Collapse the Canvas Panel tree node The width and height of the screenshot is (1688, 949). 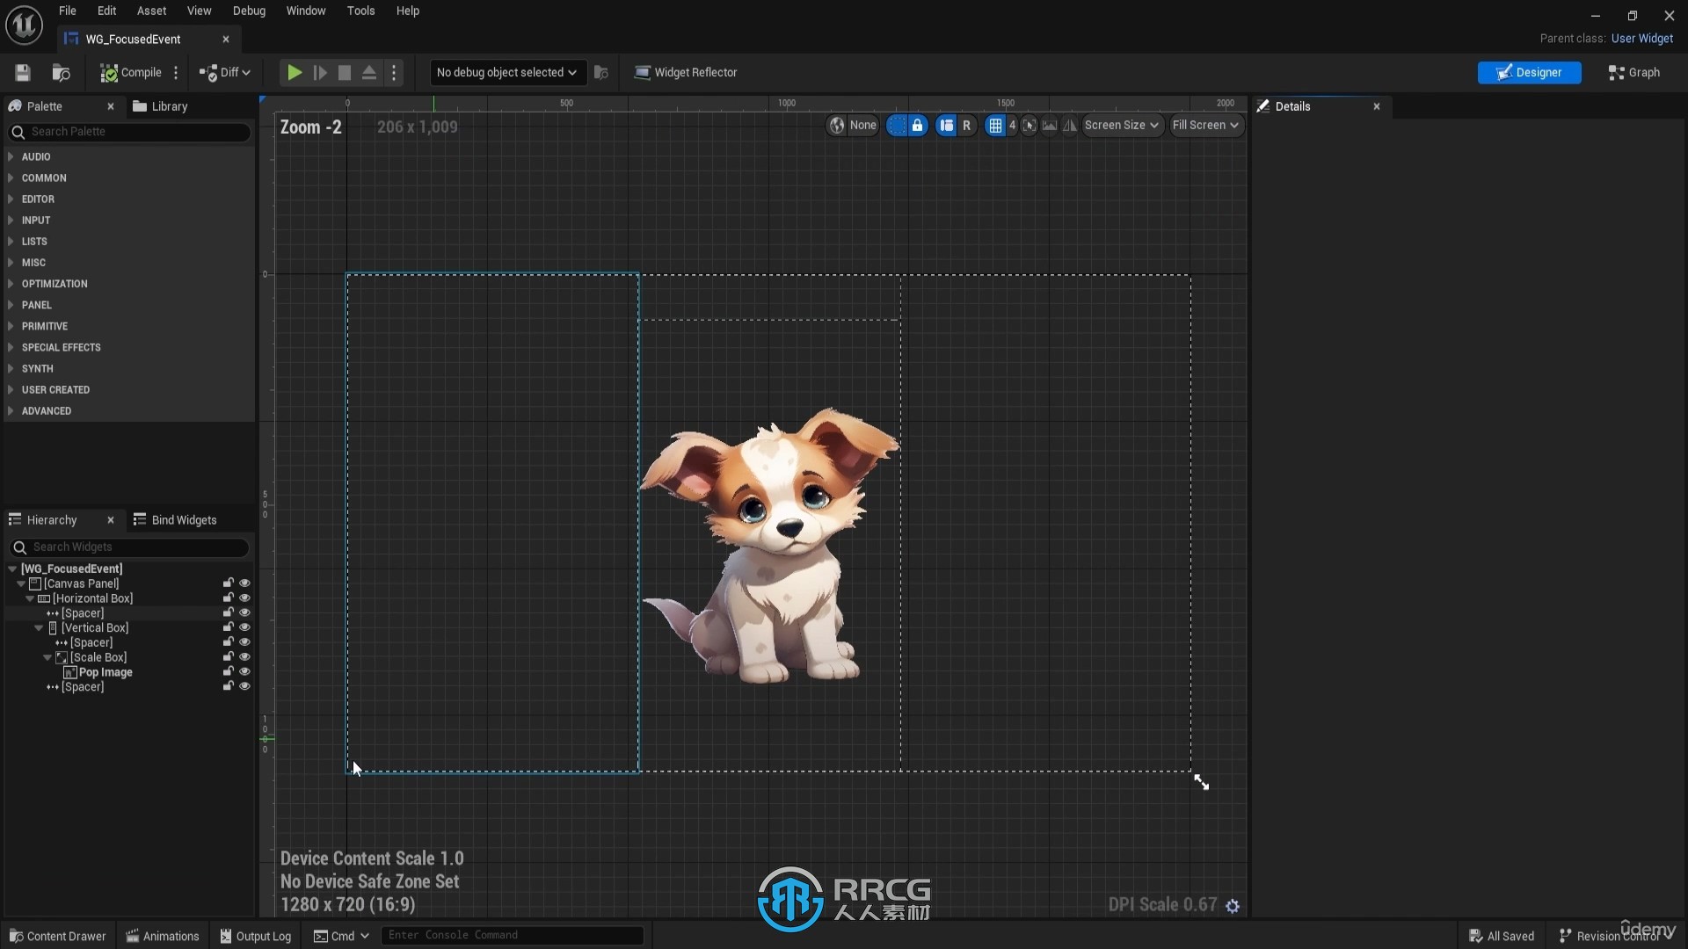pos(21,583)
